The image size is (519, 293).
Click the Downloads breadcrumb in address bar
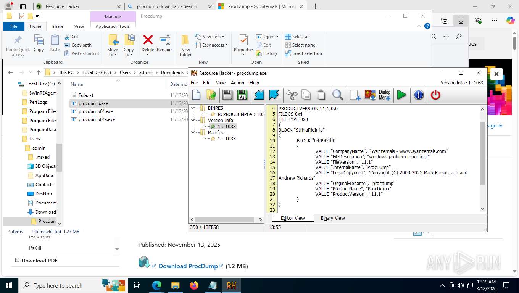172,72
